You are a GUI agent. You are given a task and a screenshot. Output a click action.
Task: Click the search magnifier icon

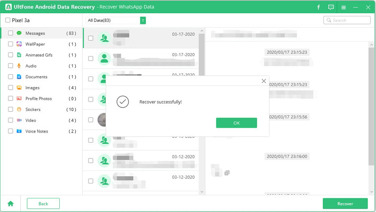coord(329,20)
